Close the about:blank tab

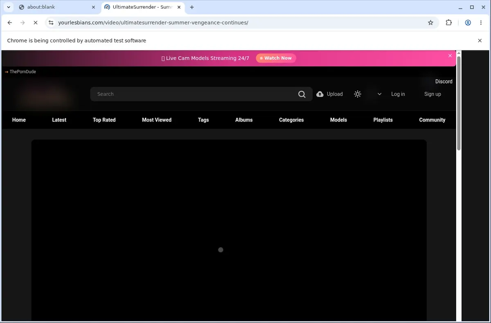(93, 7)
